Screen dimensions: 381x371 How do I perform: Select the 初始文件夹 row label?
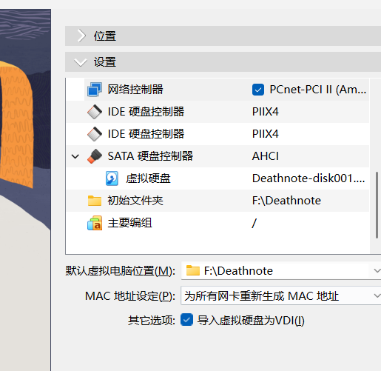coord(135,201)
